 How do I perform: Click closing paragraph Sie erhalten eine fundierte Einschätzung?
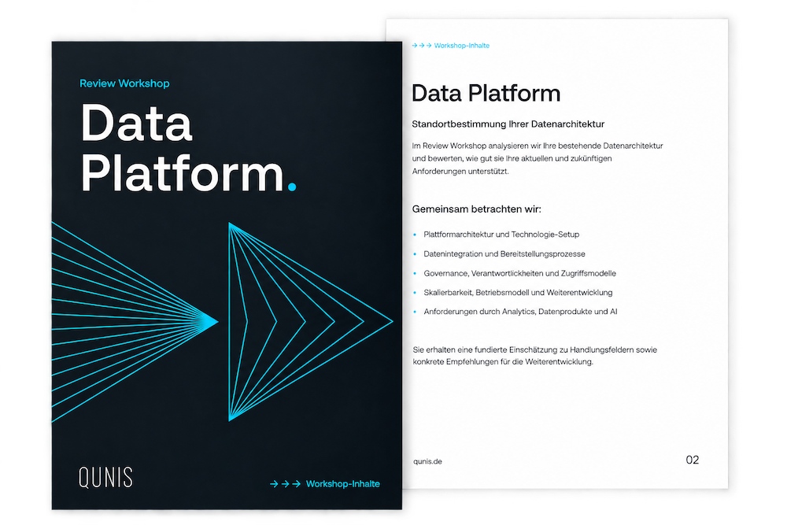point(535,355)
